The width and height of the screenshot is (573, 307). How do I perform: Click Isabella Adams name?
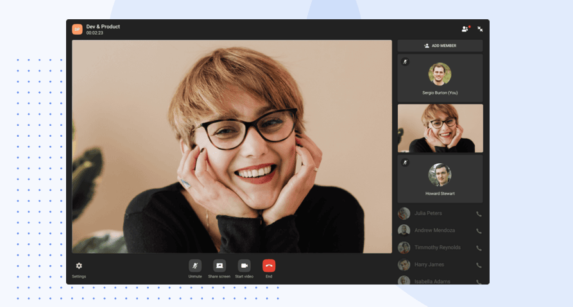pos(432,281)
